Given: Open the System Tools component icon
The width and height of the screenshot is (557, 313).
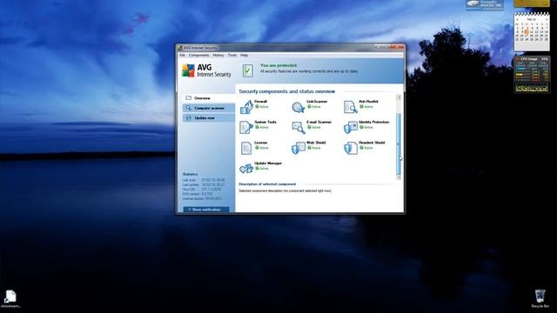Looking at the screenshot, I should point(245,127).
